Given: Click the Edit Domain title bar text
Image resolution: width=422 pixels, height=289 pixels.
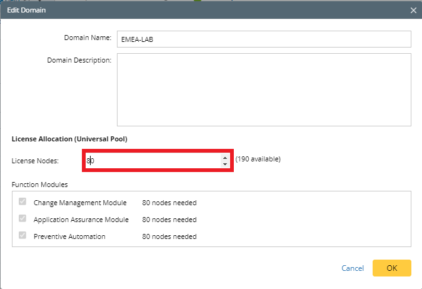Looking at the screenshot, I should pyautogui.click(x=26, y=10).
